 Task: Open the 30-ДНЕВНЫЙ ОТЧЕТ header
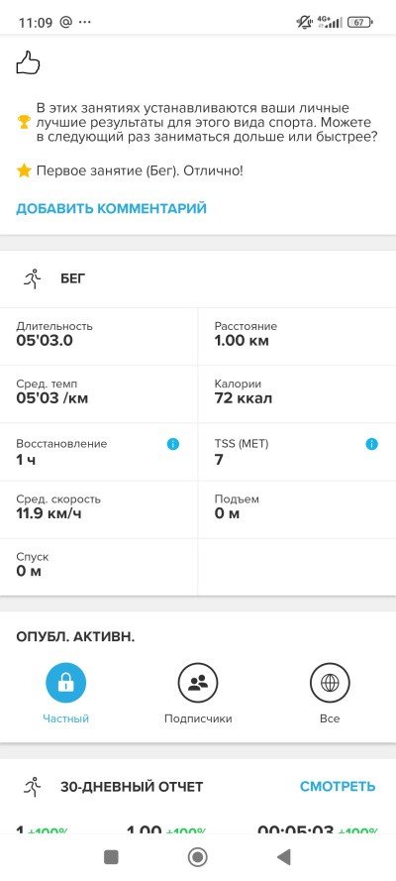click(132, 787)
